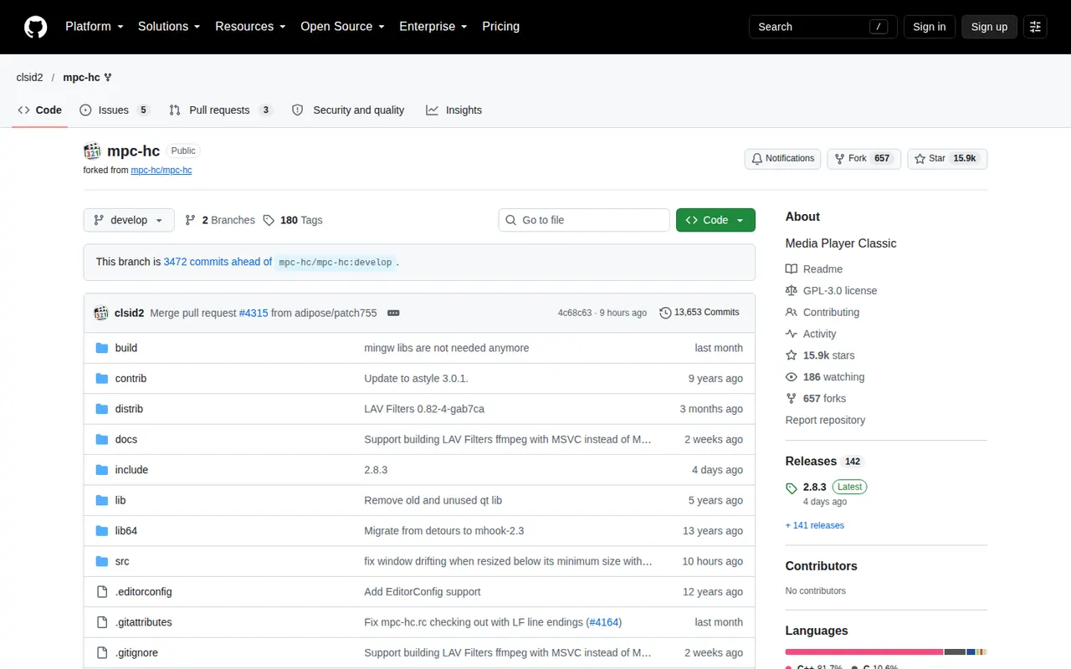Switch to the Pull requests tab
This screenshot has width=1071, height=669.
click(221, 110)
